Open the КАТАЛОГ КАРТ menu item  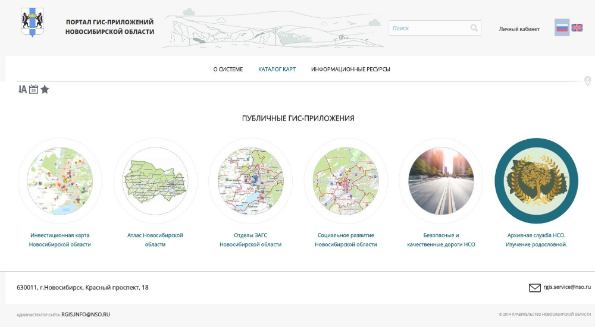[277, 70]
